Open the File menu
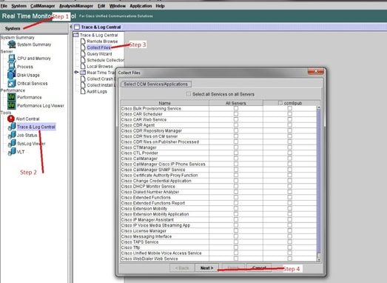The image size is (387, 283). point(4,6)
